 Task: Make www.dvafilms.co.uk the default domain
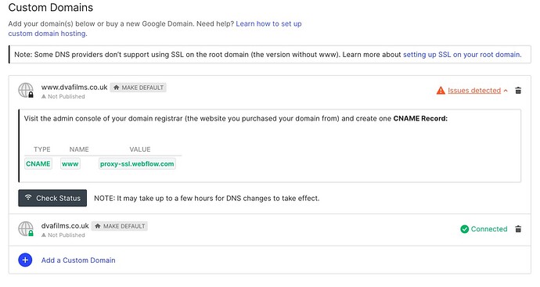tap(138, 88)
